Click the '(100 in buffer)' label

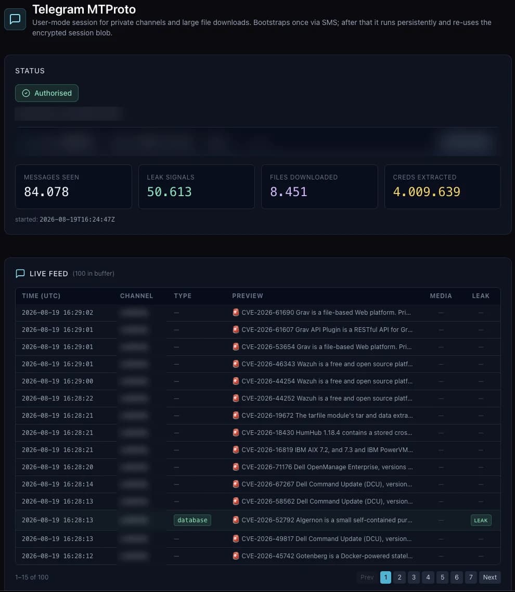coord(93,273)
